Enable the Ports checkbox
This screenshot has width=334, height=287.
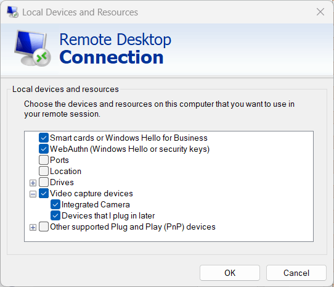[44, 160]
